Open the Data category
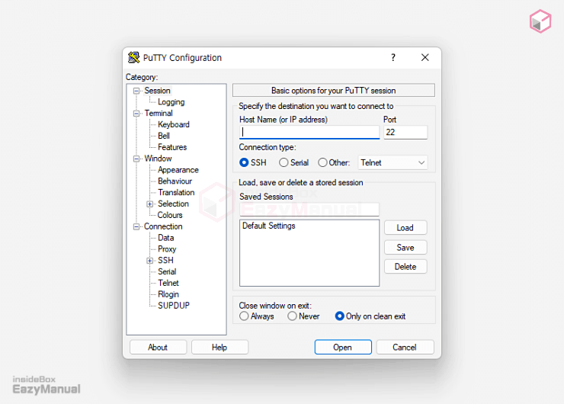The image size is (564, 404). pos(166,238)
